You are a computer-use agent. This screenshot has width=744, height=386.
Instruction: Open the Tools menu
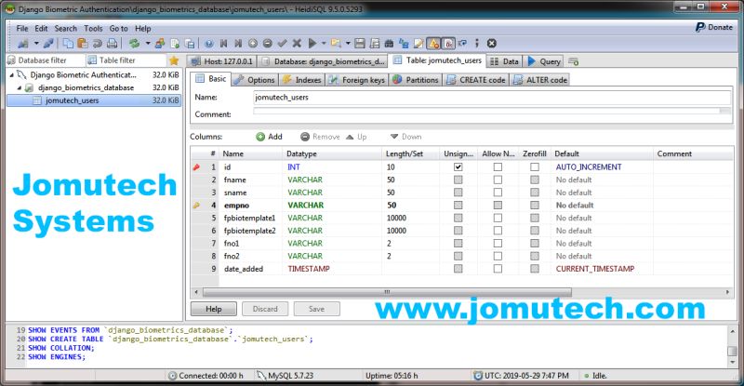(x=93, y=29)
